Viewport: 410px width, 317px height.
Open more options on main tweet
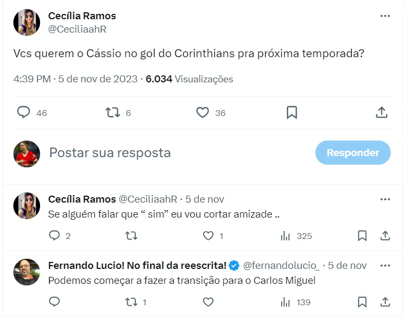click(385, 16)
